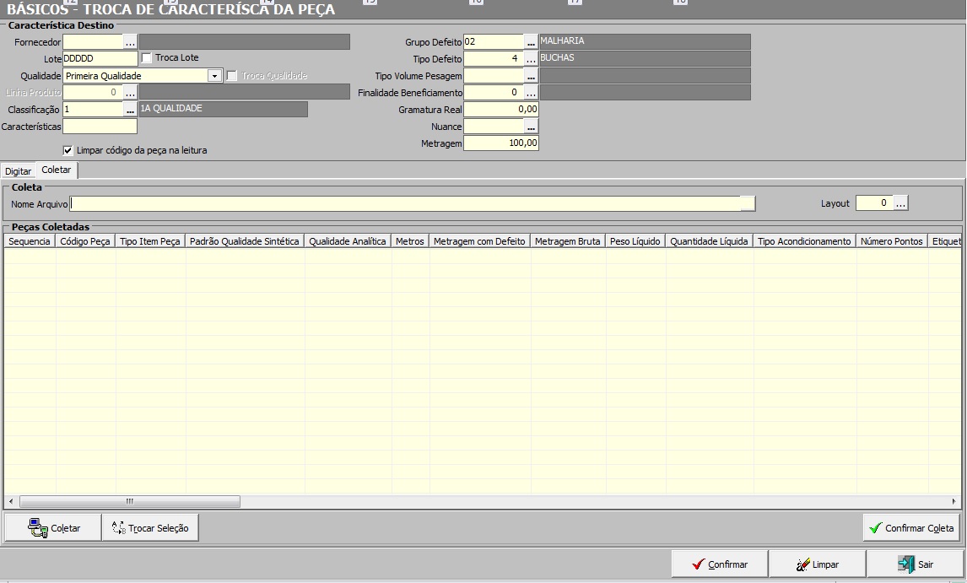This screenshot has width=967, height=583.
Task: Click the Metragem Bruta column header
Action: pyautogui.click(x=567, y=241)
